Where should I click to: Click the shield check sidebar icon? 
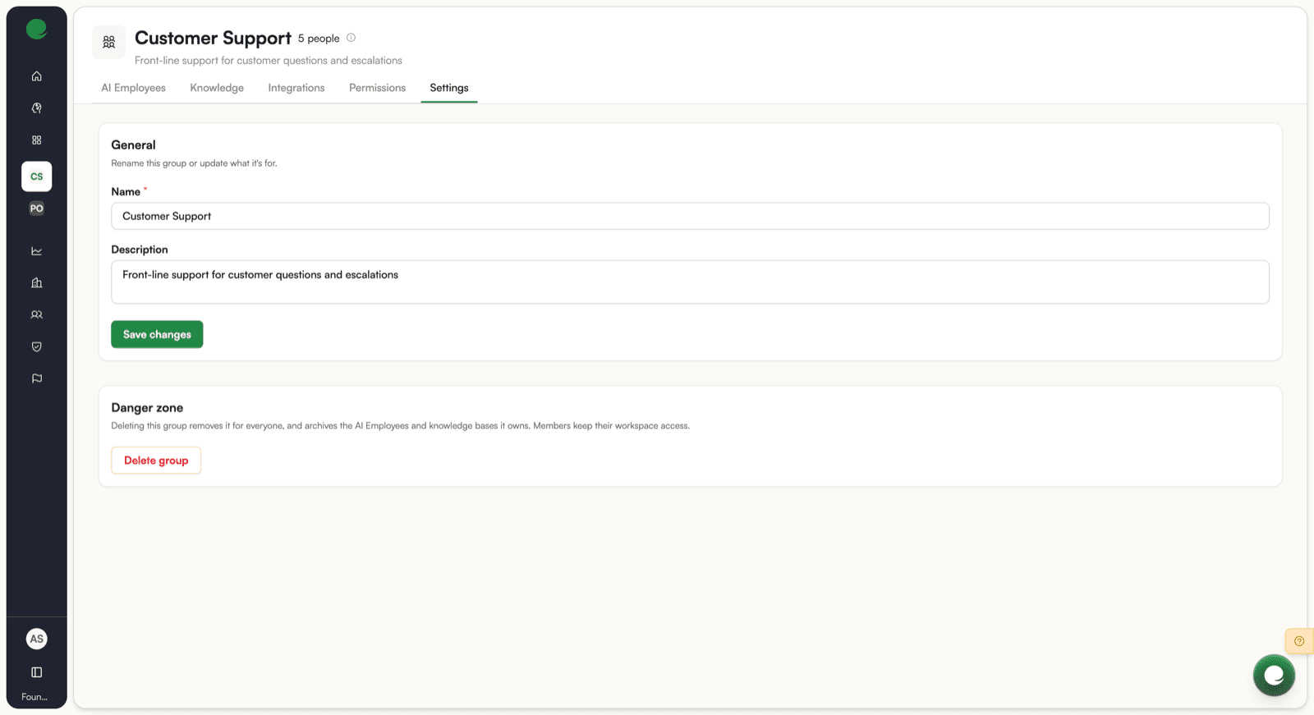tap(37, 347)
